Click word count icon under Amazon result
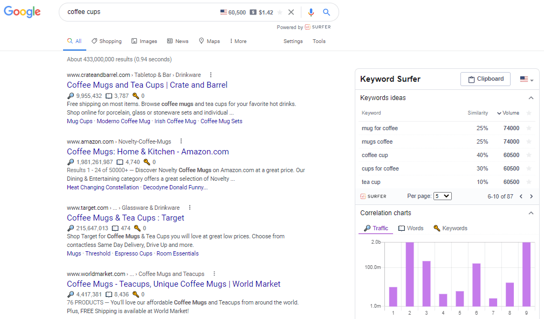This screenshot has width=544, height=319. point(120,162)
